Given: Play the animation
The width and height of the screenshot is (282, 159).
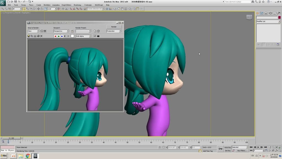Looking at the screenshot, I should tap(258, 147).
